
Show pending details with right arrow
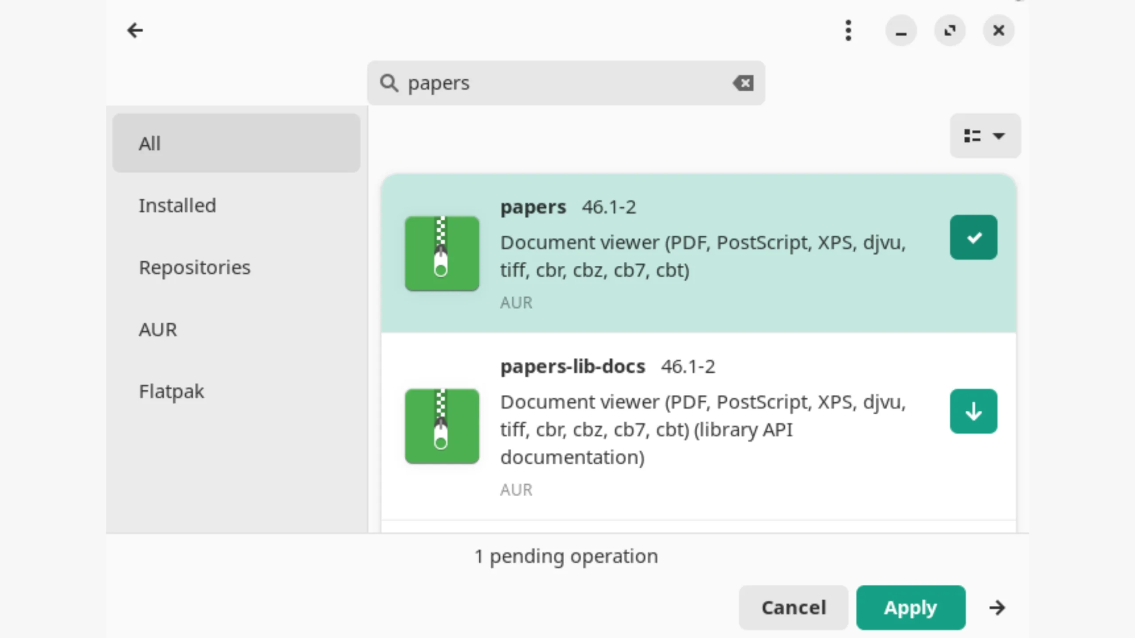pyautogui.click(x=997, y=607)
